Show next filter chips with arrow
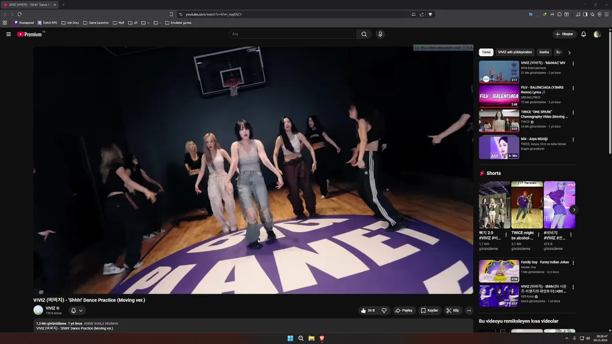The height and width of the screenshot is (344, 612). (x=569, y=53)
